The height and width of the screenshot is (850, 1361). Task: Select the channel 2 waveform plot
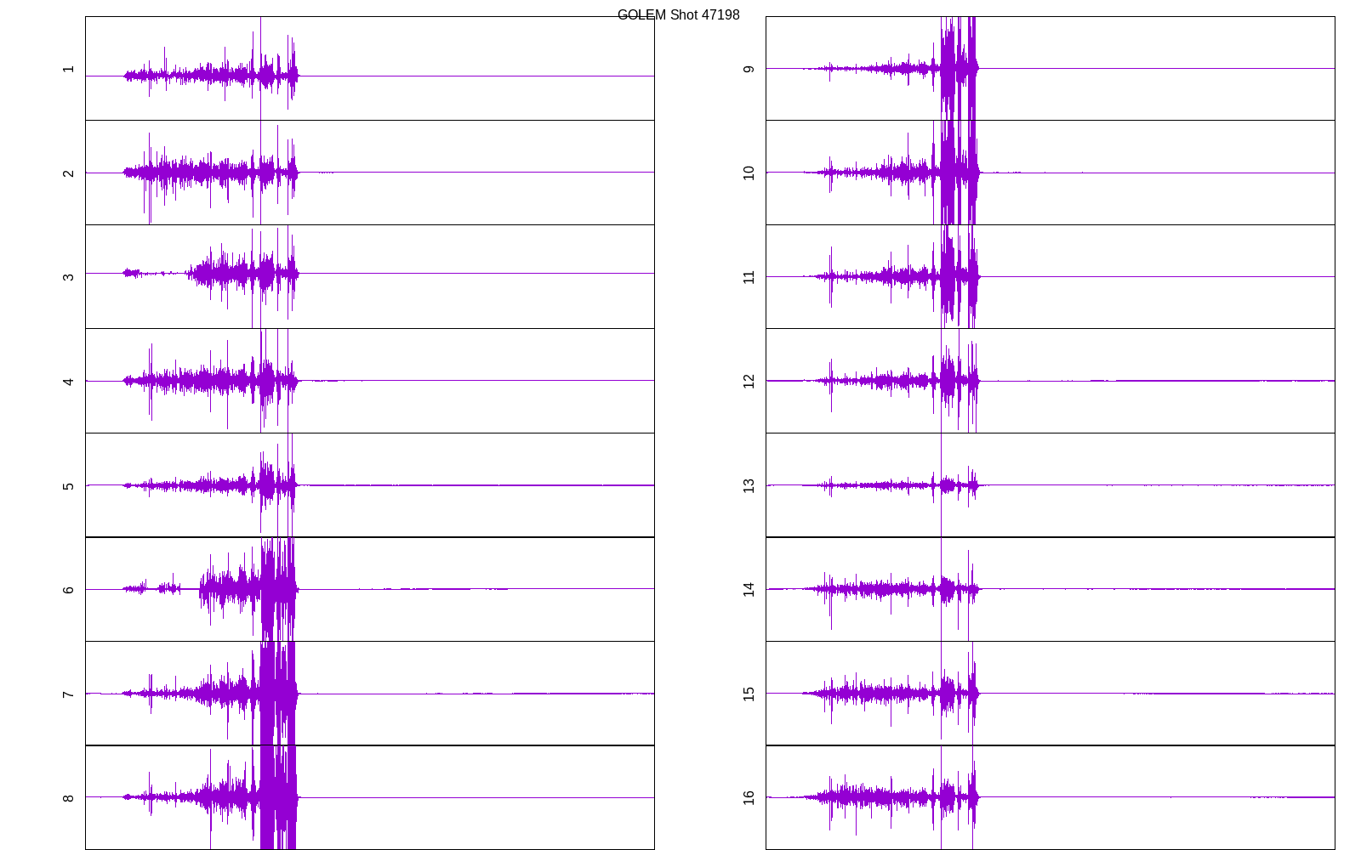[370, 173]
